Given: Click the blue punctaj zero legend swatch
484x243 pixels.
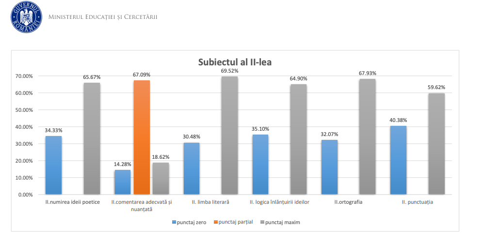Looking at the screenshot, I should click(174, 222).
